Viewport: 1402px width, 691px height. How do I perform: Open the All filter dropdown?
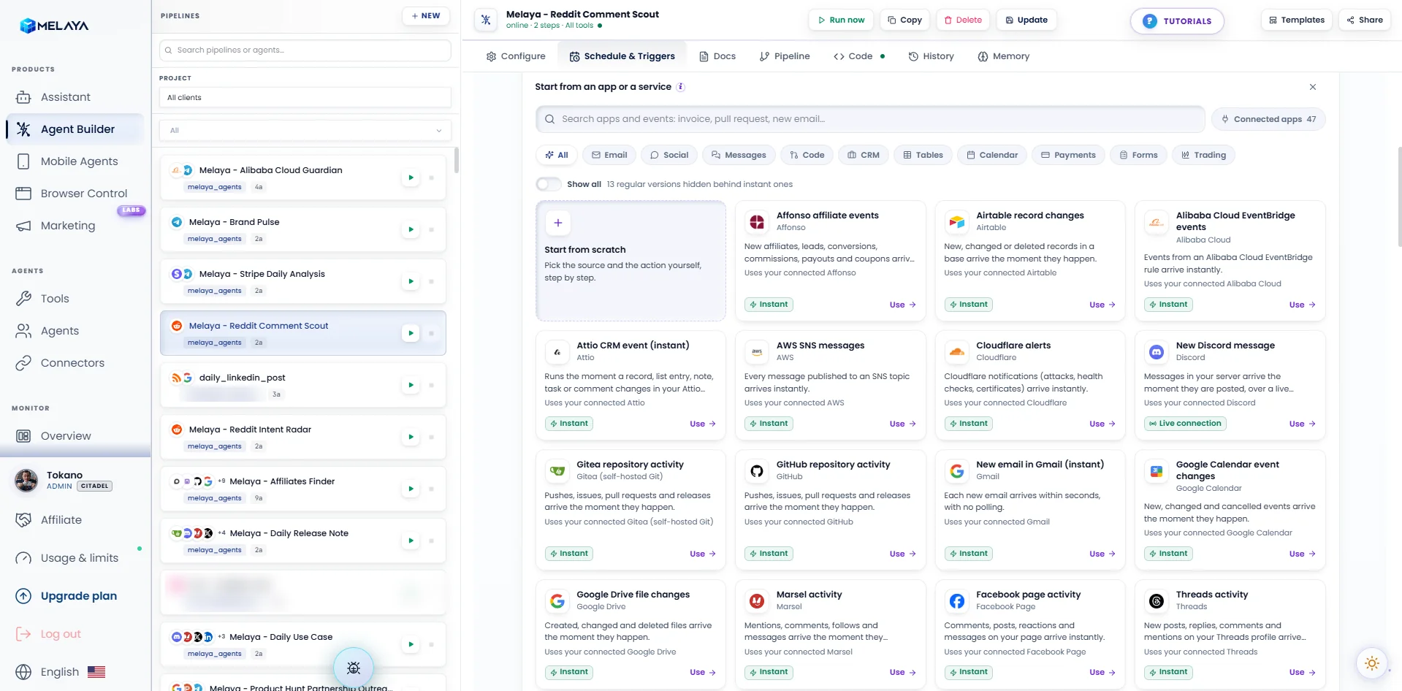click(305, 131)
